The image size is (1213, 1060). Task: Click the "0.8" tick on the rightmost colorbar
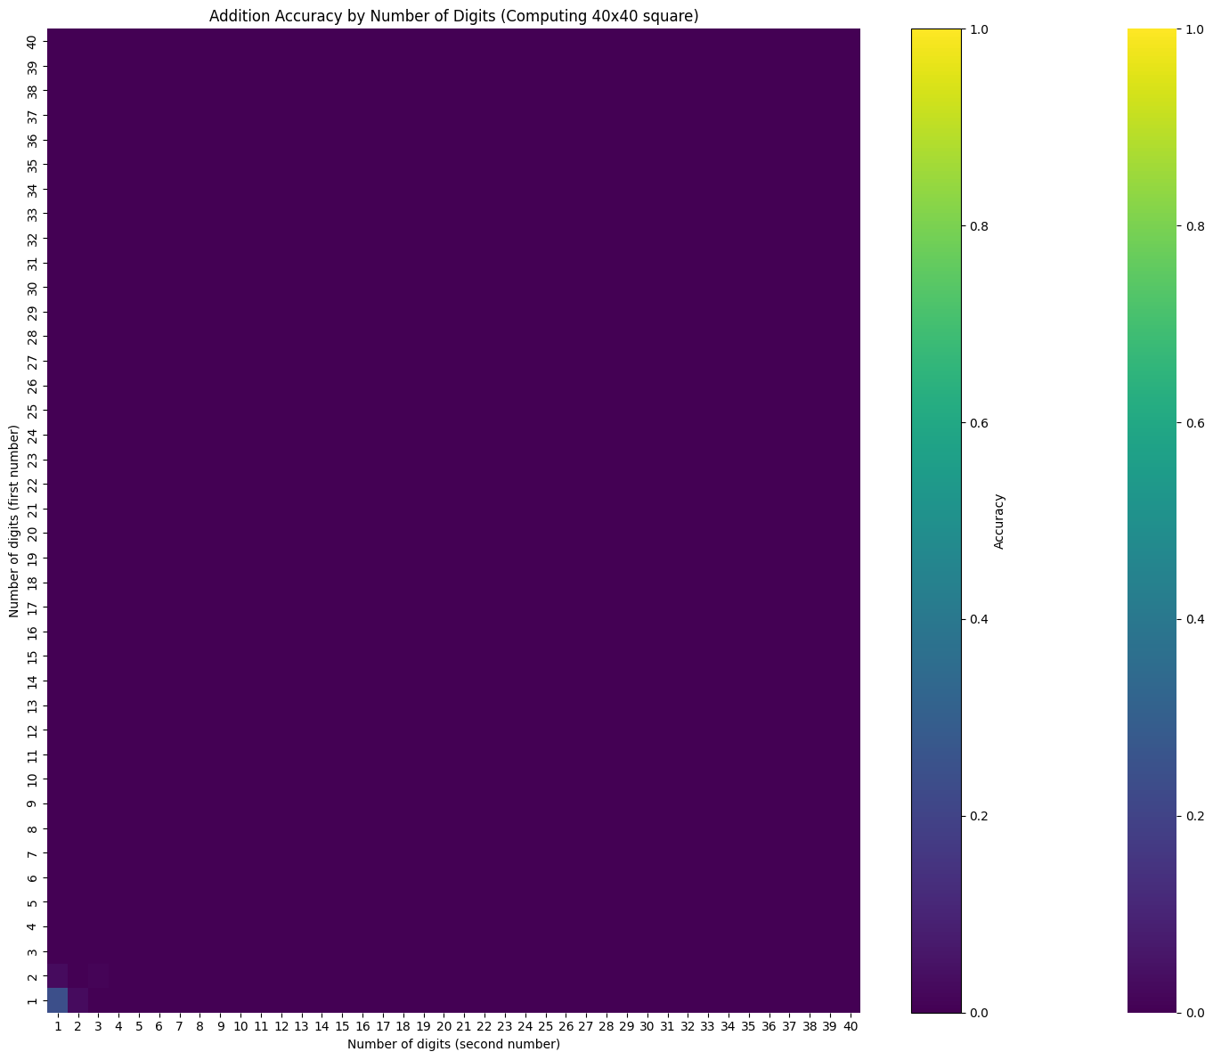point(1193,226)
